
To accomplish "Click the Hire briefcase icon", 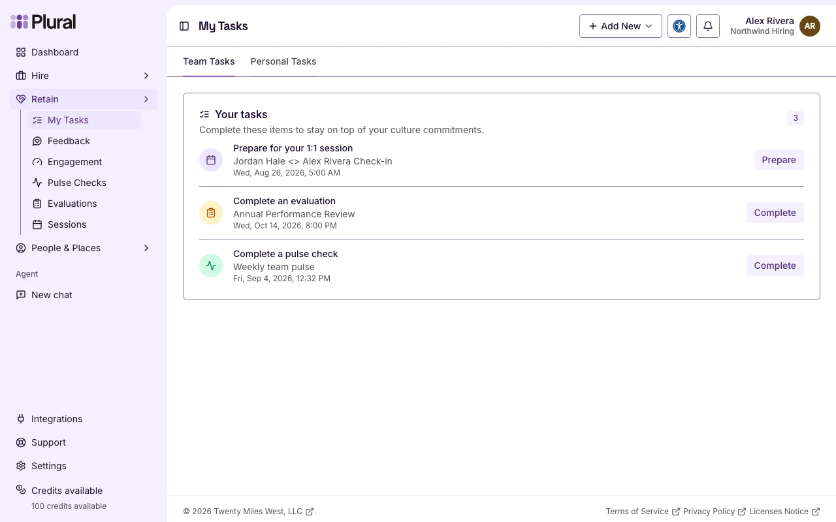I will (x=21, y=76).
